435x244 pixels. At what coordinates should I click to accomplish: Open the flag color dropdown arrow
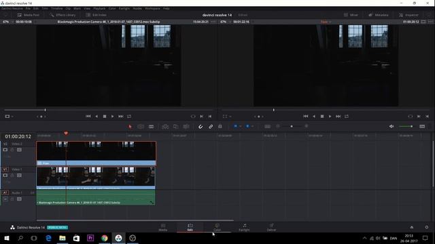tap(240, 127)
